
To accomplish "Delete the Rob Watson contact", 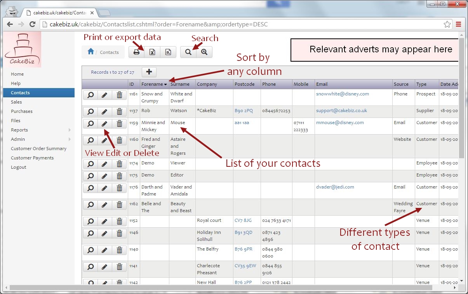I will click(119, 111).
